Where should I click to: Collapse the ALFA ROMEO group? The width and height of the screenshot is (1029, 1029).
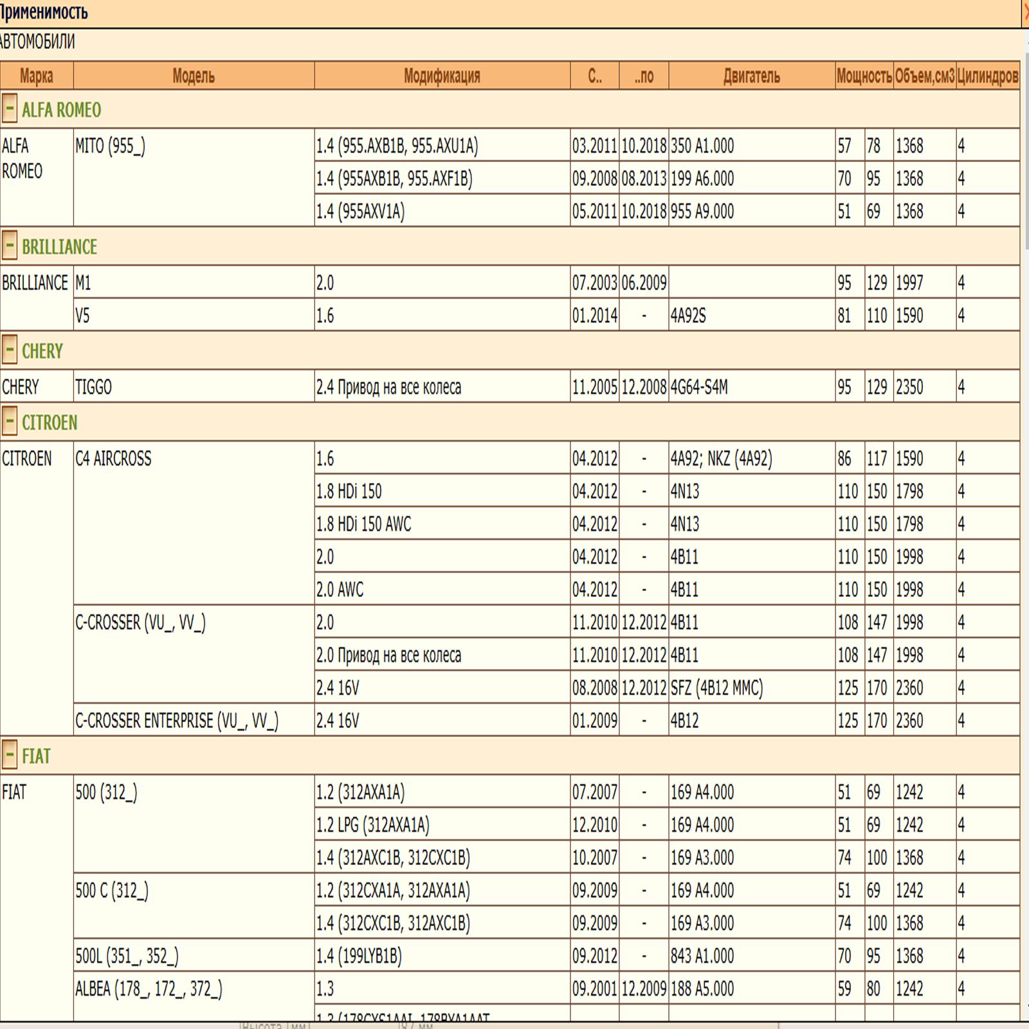9,109
